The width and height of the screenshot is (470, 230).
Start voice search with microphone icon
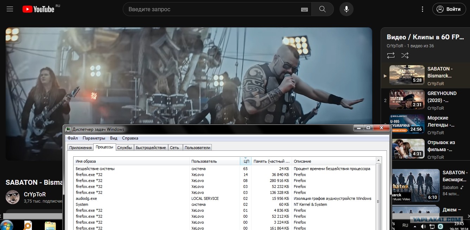[346, 9]
